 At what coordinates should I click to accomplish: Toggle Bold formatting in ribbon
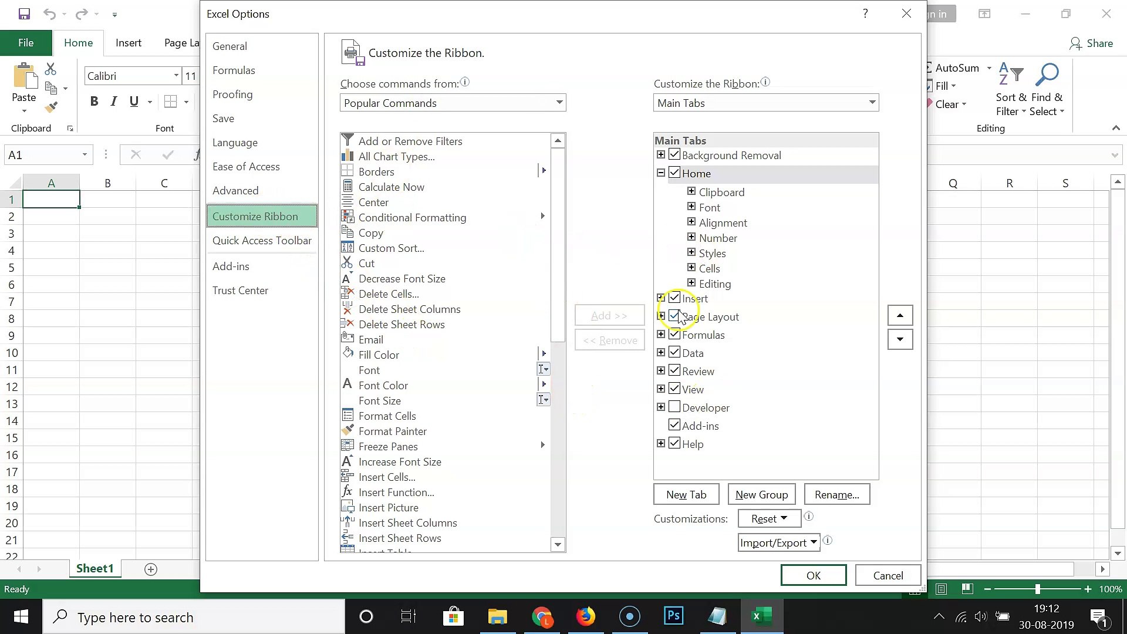(x=94, y=102)
